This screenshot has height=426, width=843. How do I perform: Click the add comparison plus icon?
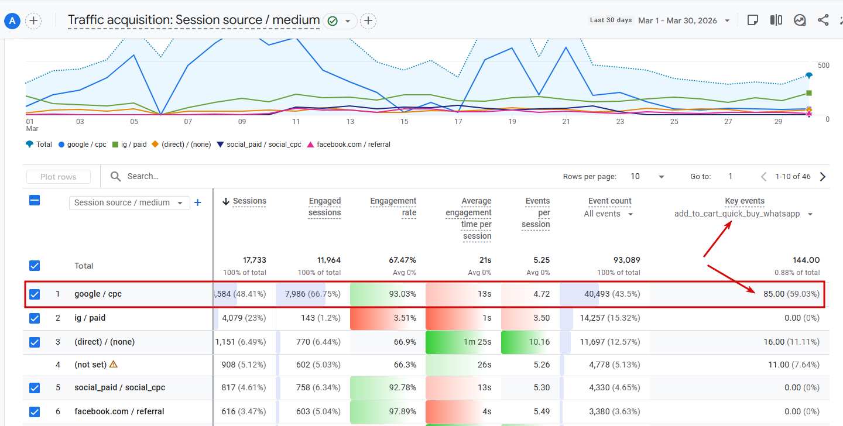pyautogui.click(x=33, y=21)
